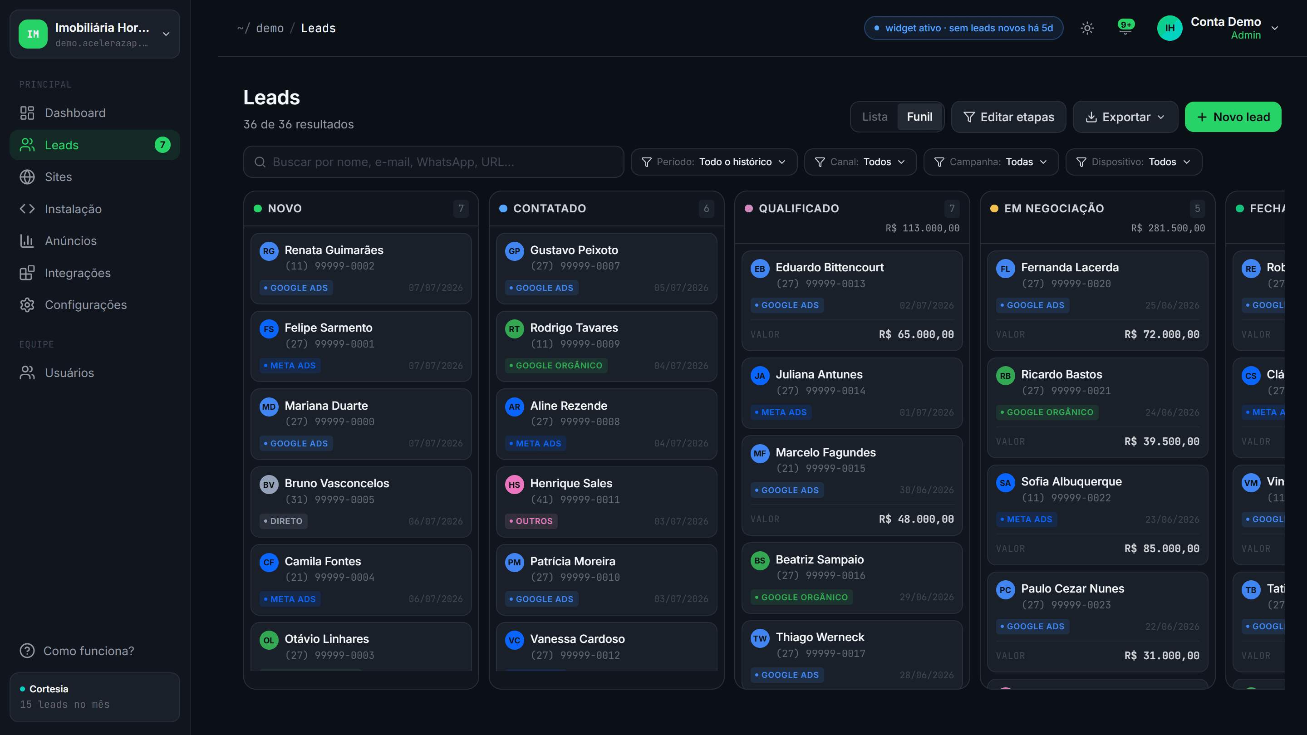Open Felipe Sarmento lead card
The height and width of the screenshot is (735, 1307).
361,347
